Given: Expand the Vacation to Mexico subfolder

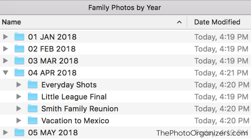Looking at the screenshot, I should [x=19, y=121].
